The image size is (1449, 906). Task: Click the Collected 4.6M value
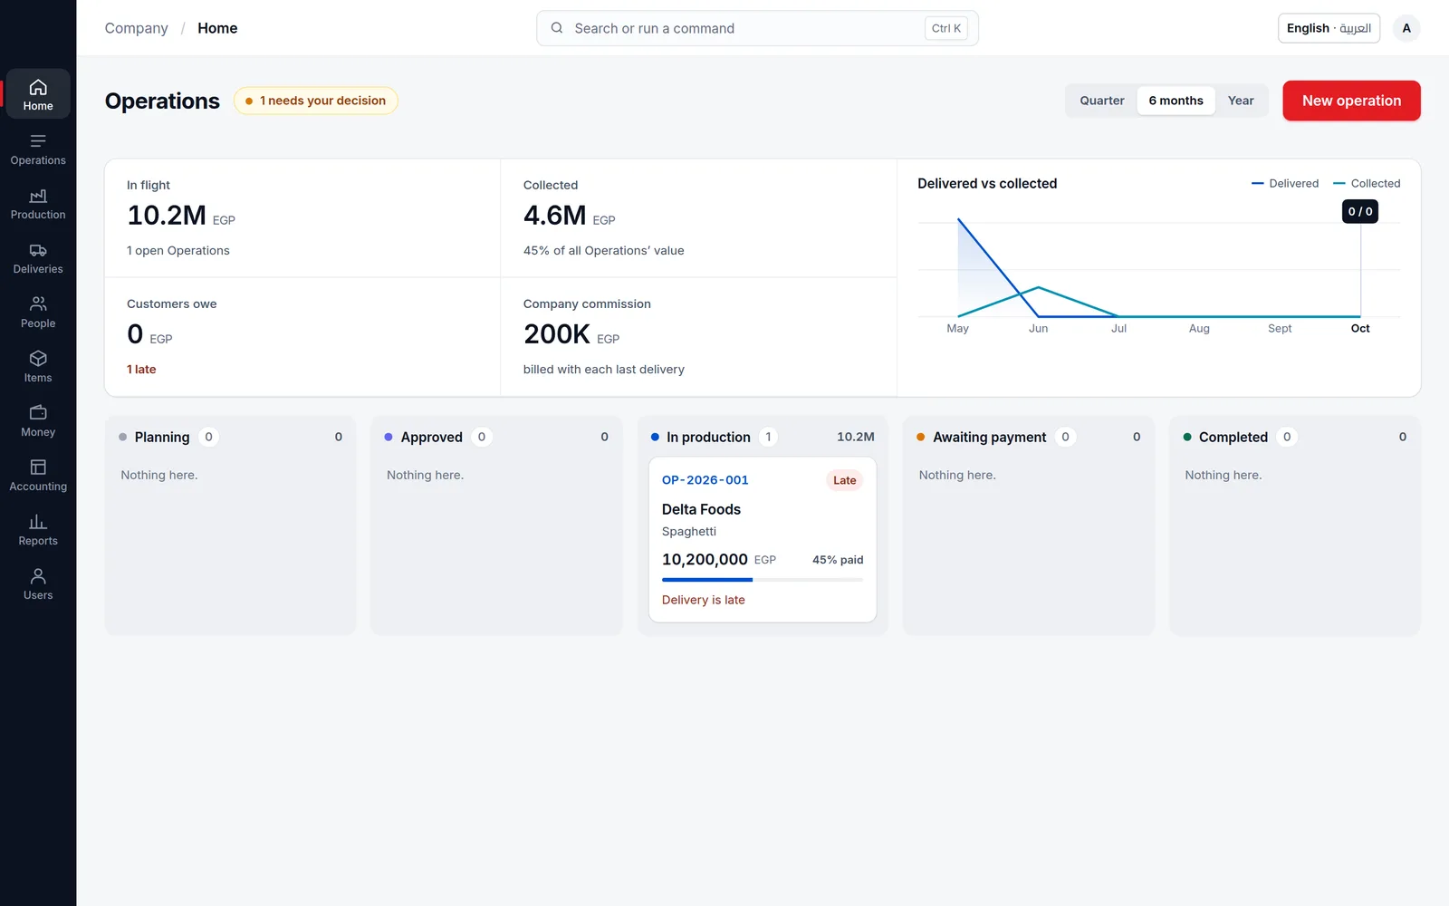click(x=554, y=216)
